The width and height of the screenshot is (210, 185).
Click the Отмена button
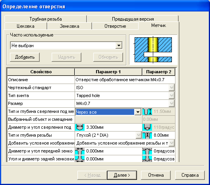pyautogui.click(x=156, y=175)
